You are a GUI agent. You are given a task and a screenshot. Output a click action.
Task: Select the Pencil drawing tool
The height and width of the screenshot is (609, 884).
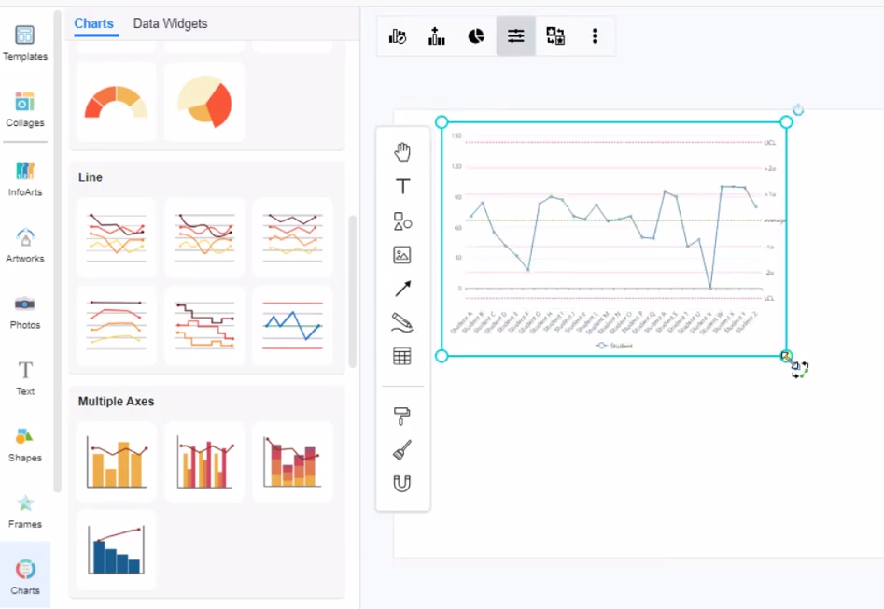(x=402, y=321)
